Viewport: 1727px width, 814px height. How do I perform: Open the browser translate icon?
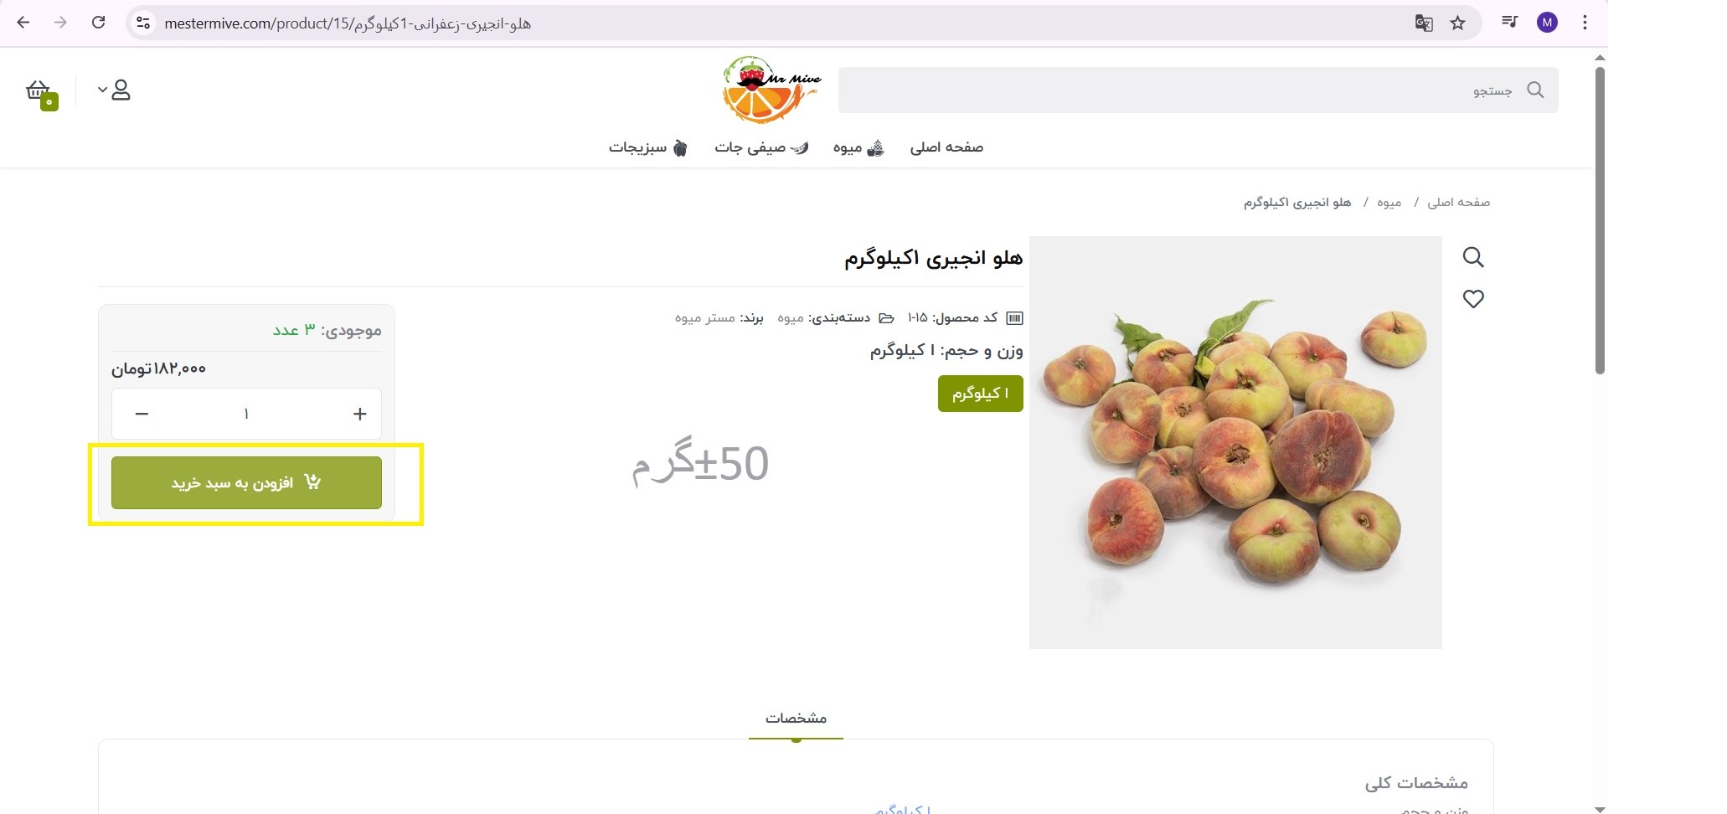click(x=1424, y=23)
